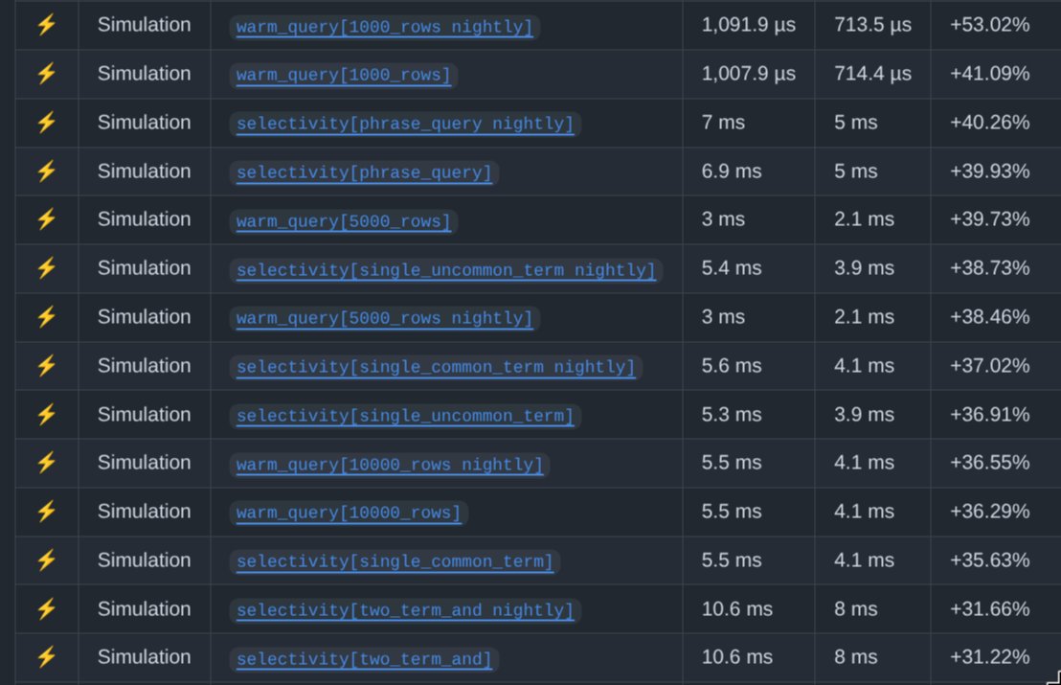Open selectivity[phrase_query nightly] benchmark link
Image resolution: width=1061 pixels, height=685 pixels.
click(x=405, y=124)
